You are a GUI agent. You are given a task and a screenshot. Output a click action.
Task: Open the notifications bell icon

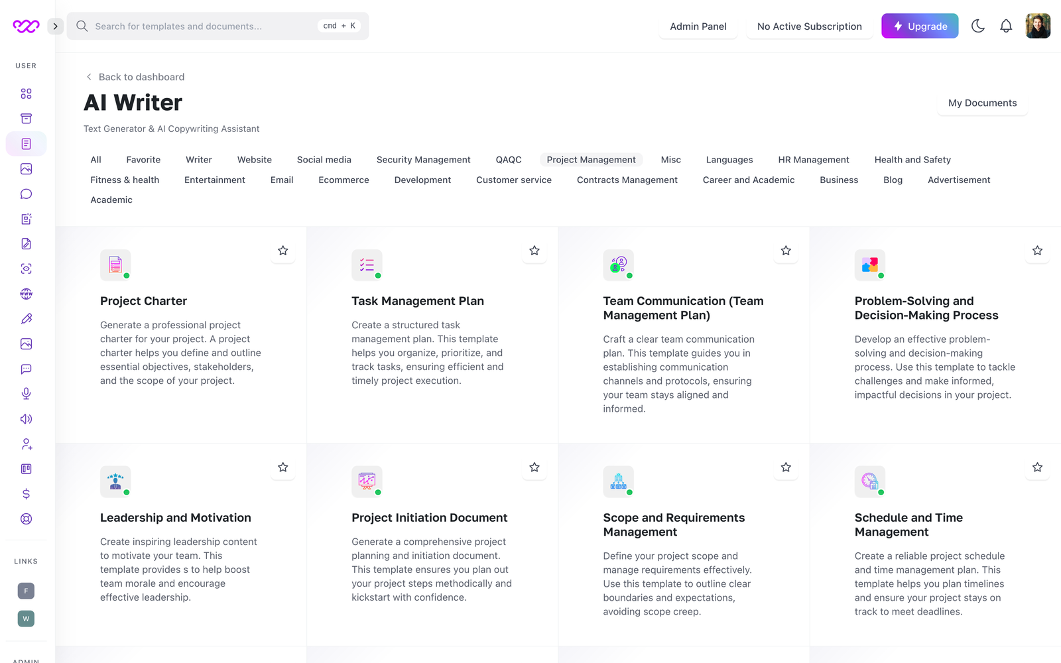(1006, 27)
